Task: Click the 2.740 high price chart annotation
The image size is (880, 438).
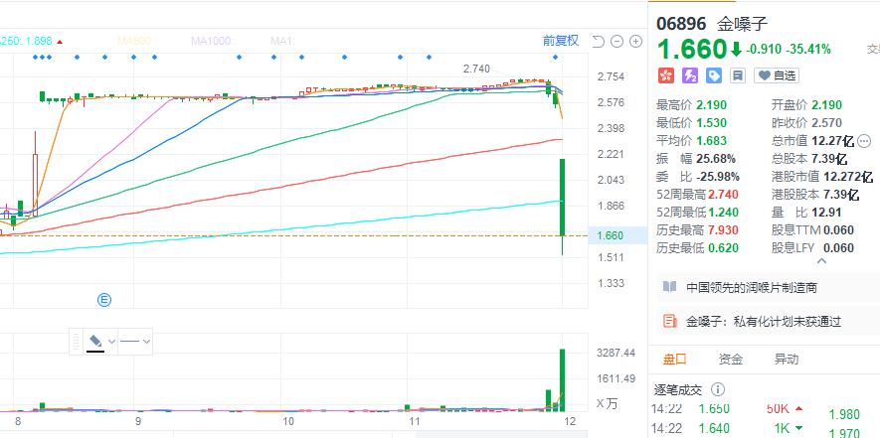Action: (x=476, y=69)
